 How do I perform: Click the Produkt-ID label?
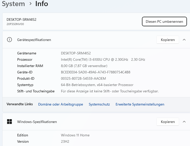click(26, 78)
